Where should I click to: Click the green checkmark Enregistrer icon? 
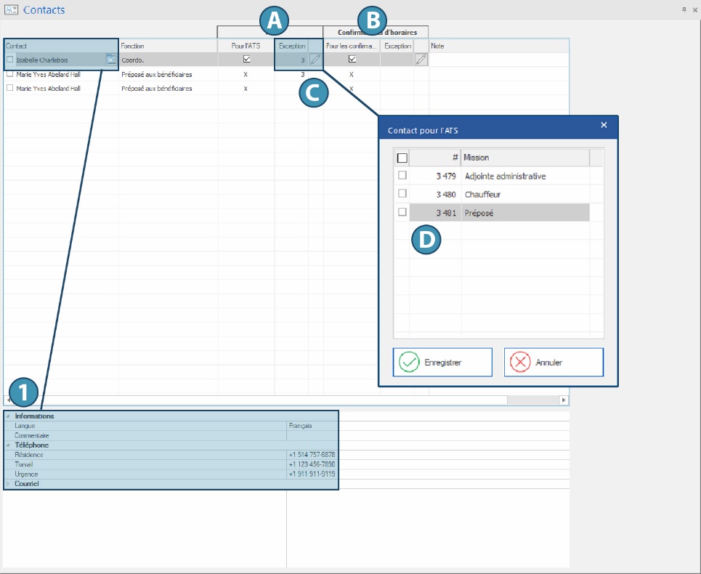pos(410,362)
